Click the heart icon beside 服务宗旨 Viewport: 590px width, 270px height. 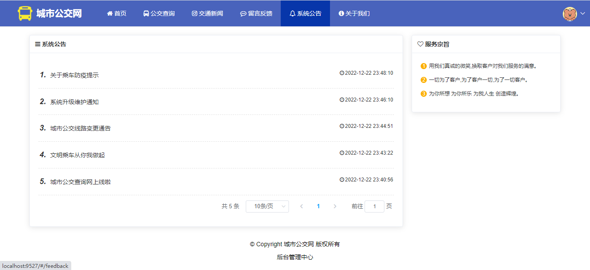coord(420,44)
